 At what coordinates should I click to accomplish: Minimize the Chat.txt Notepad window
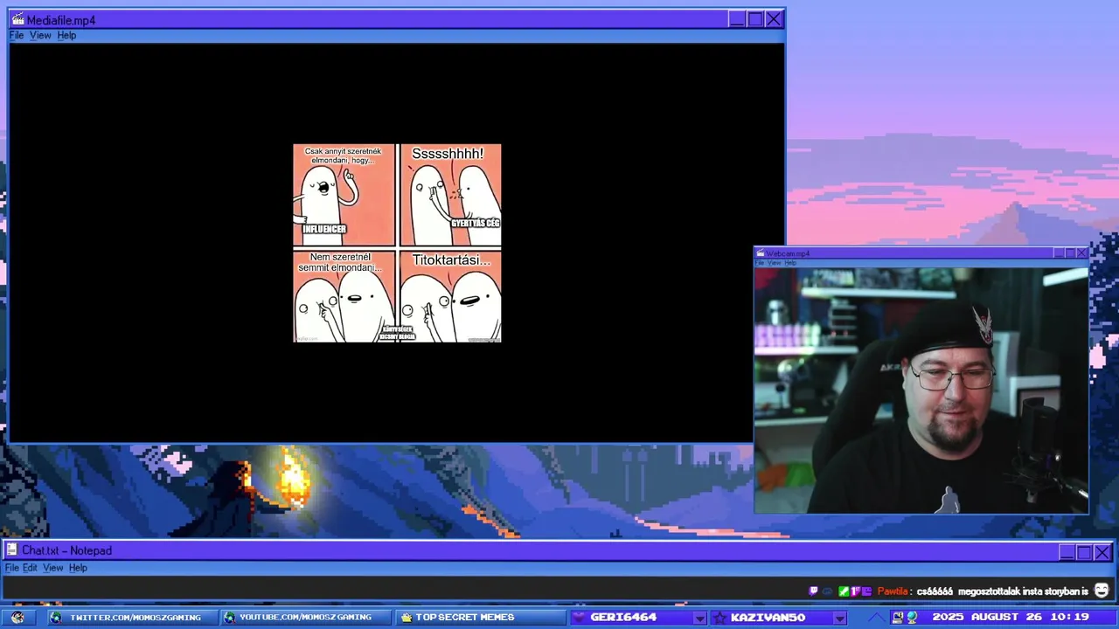pos(1067,552)
